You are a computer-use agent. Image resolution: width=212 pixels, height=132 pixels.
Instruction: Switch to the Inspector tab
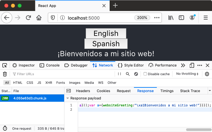24,66
